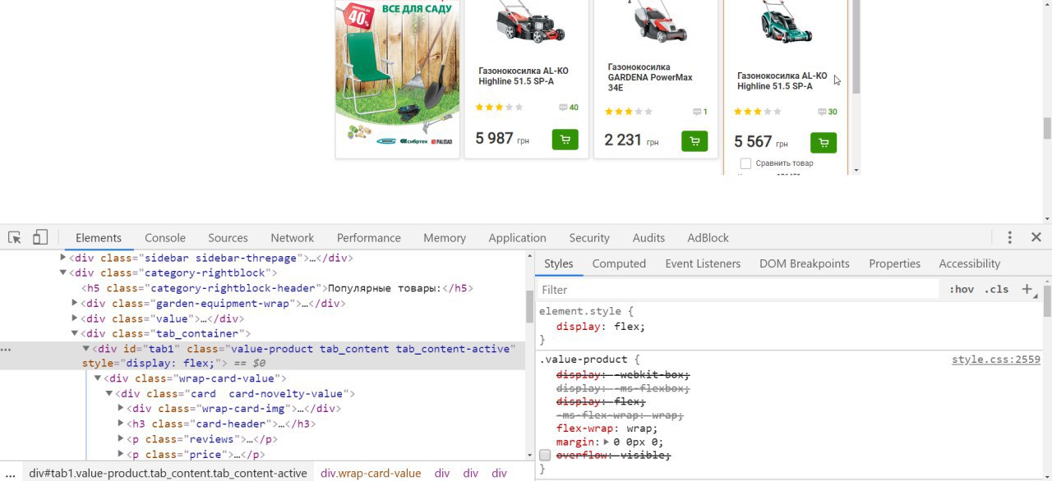This screenshot has width=1052, height=481.
Task: Close the DevTools panel
Action: point(1036,237)
